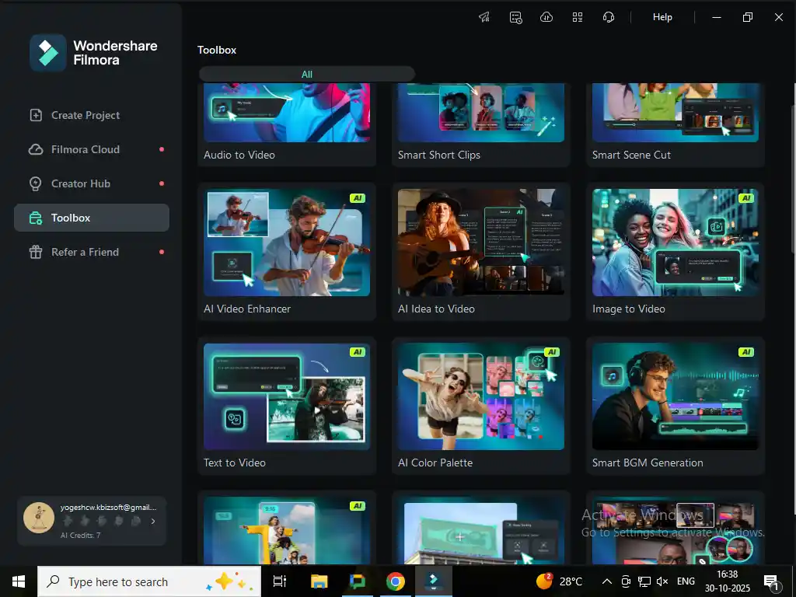The height and width of the screenshot is (597, 796).
Task: Open the task list icon in title bar
Action: [515, 17]
